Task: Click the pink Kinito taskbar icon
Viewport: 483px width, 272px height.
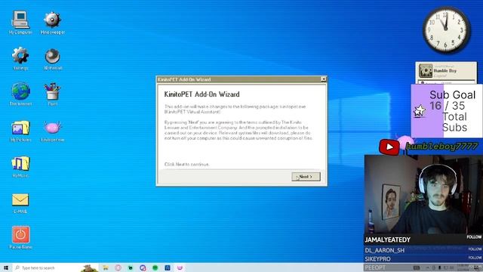Action: tap(180, 267)
